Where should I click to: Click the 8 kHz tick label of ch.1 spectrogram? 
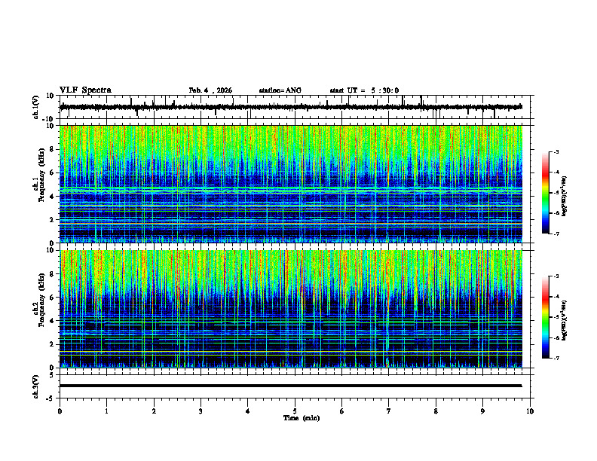(x=52, y=149)
